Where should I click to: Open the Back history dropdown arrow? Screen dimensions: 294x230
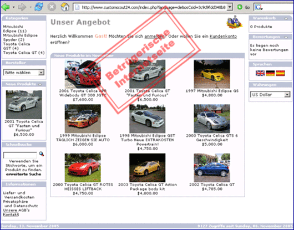point(13,7)
